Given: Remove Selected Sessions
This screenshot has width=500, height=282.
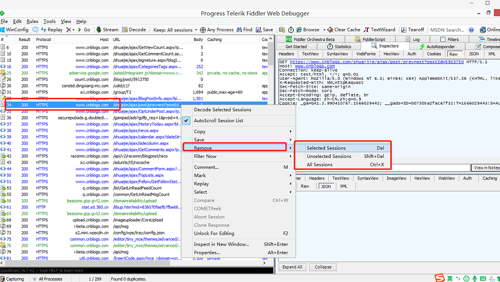Looking at the screenshot, I should pos(343,148).
